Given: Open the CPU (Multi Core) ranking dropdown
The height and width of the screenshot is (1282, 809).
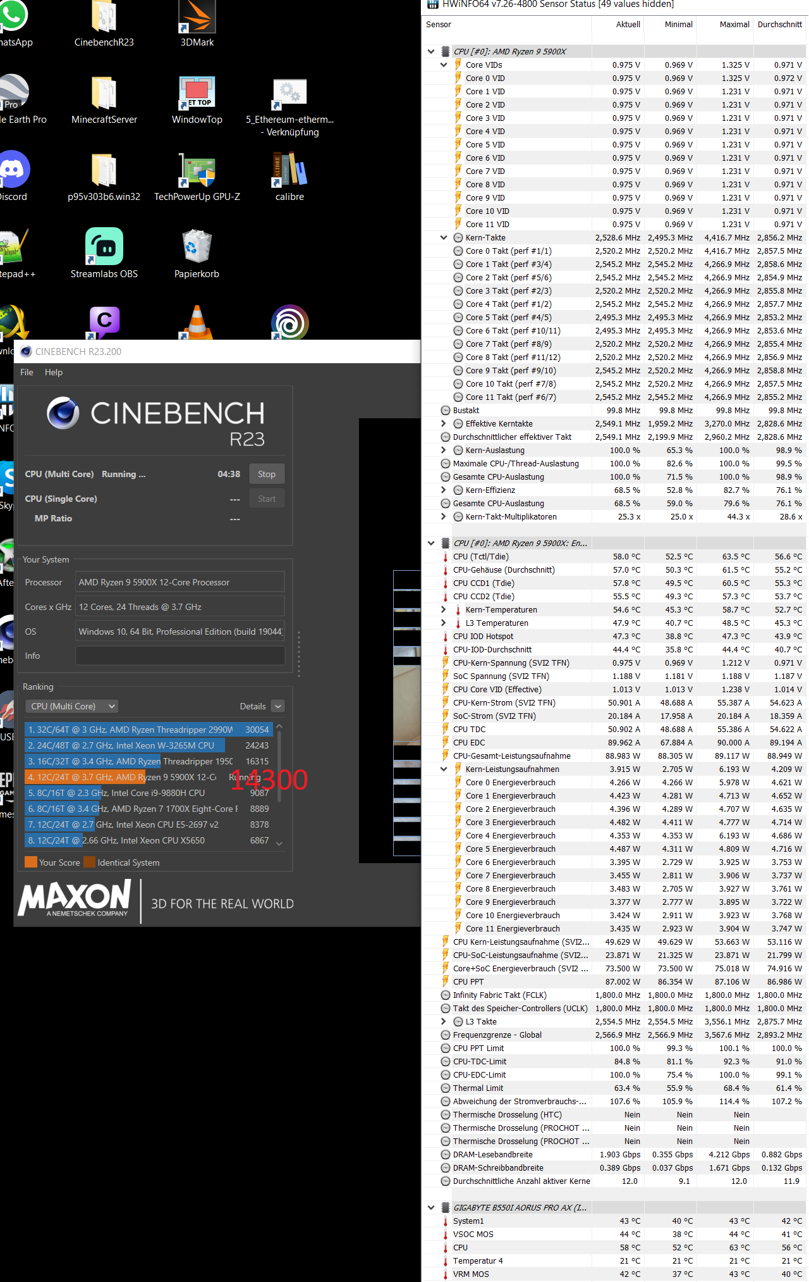Looking at the screenshot, I should coord(72,706).
